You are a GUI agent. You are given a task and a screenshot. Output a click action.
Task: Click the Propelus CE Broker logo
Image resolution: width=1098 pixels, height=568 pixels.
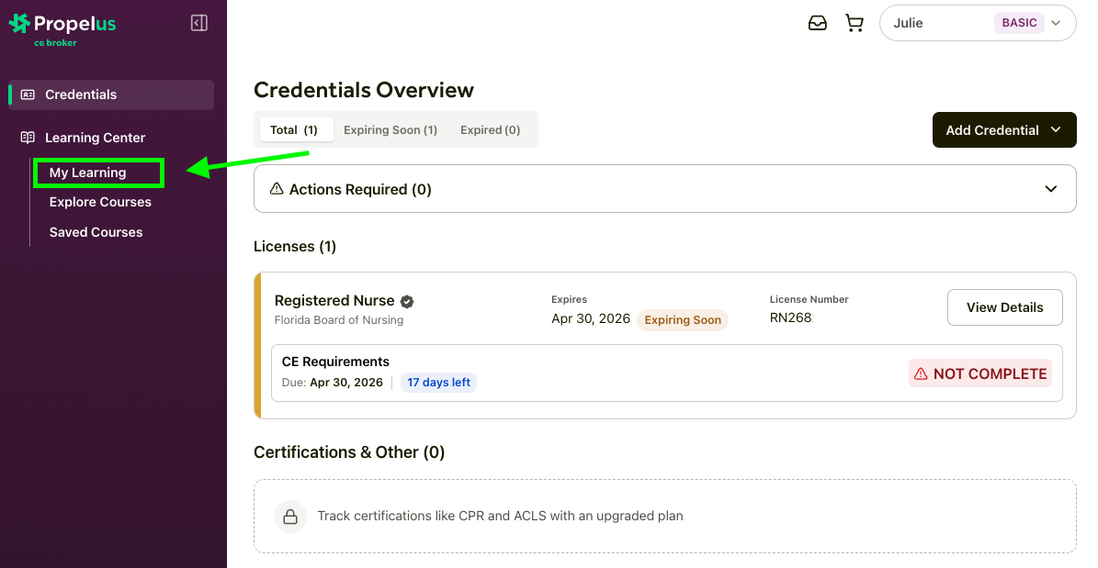point(62,28)
